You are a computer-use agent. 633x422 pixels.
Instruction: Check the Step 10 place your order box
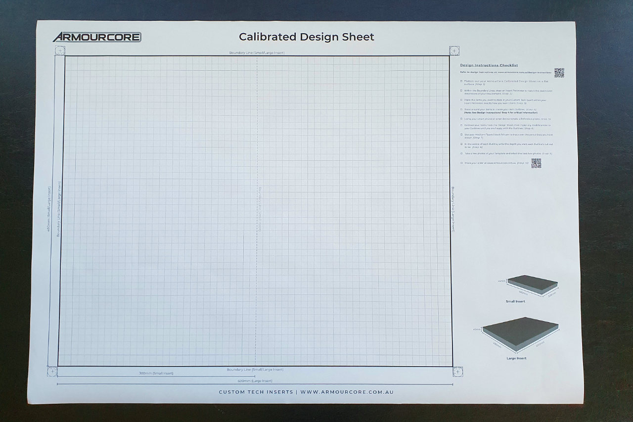tap(461, 163)
